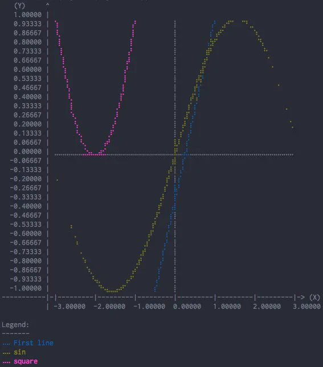This screenshot has height=367, width=323.
Task: Click the Y-axis label 0.60000
Action: 27,70
